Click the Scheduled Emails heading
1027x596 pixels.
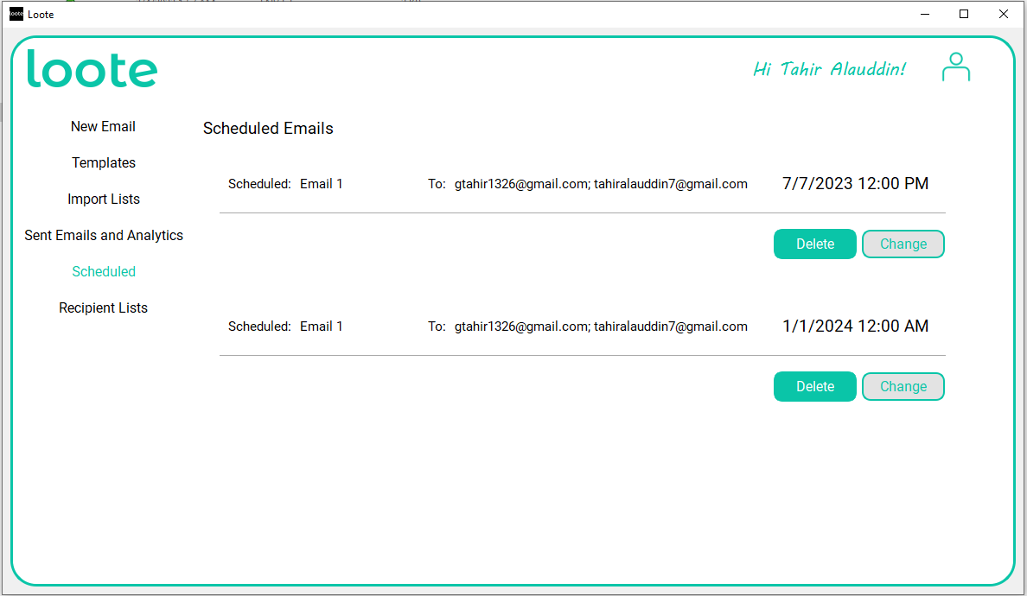pos(268,128)
